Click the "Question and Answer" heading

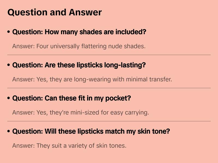55,12
